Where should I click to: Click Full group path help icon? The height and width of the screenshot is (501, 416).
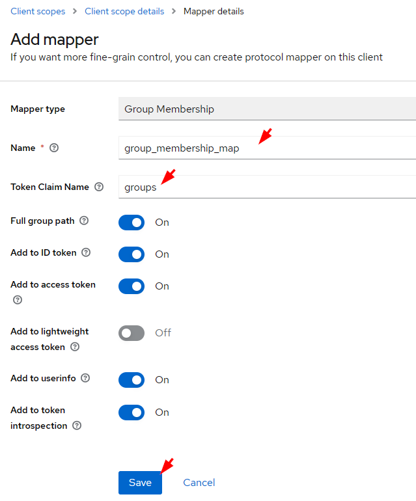pos(84,221)
